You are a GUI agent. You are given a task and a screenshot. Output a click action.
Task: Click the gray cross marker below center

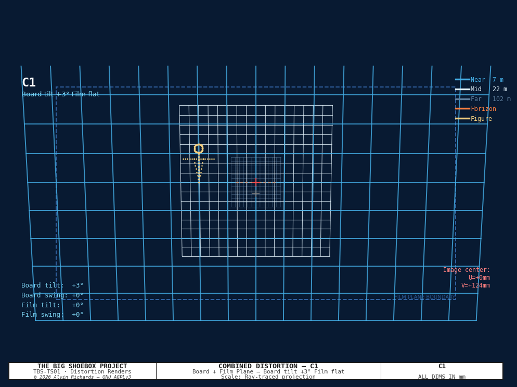[x=256, y=193]
